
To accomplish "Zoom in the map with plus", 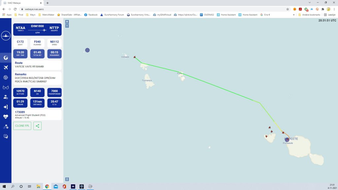I will pos(67,22).
